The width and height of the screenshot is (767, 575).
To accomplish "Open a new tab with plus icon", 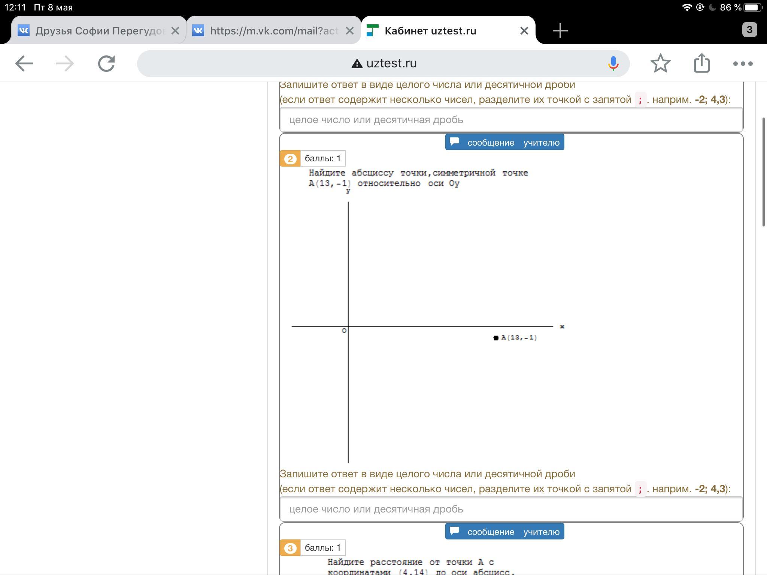I will pyautogui.click(x=560, y=30).
